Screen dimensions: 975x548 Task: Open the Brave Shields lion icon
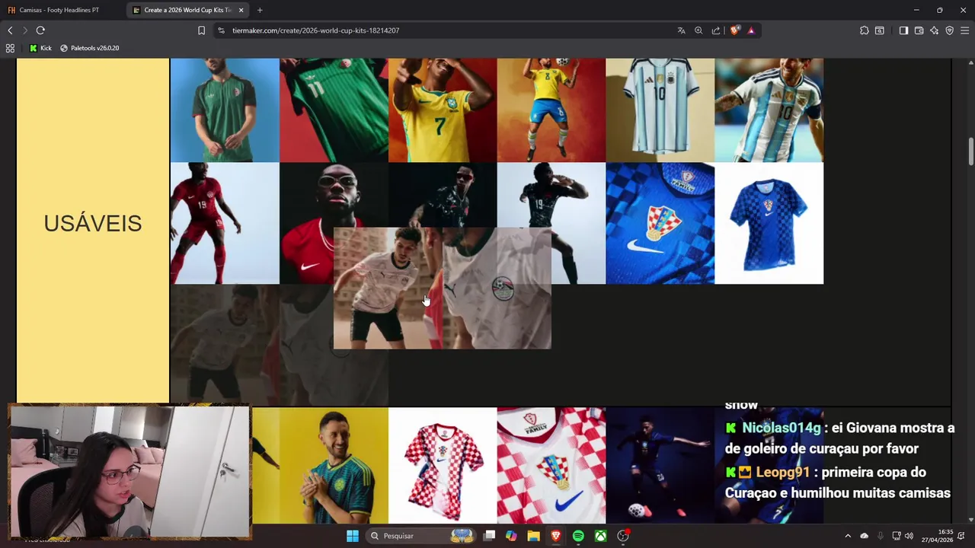(x=734, y=30)
